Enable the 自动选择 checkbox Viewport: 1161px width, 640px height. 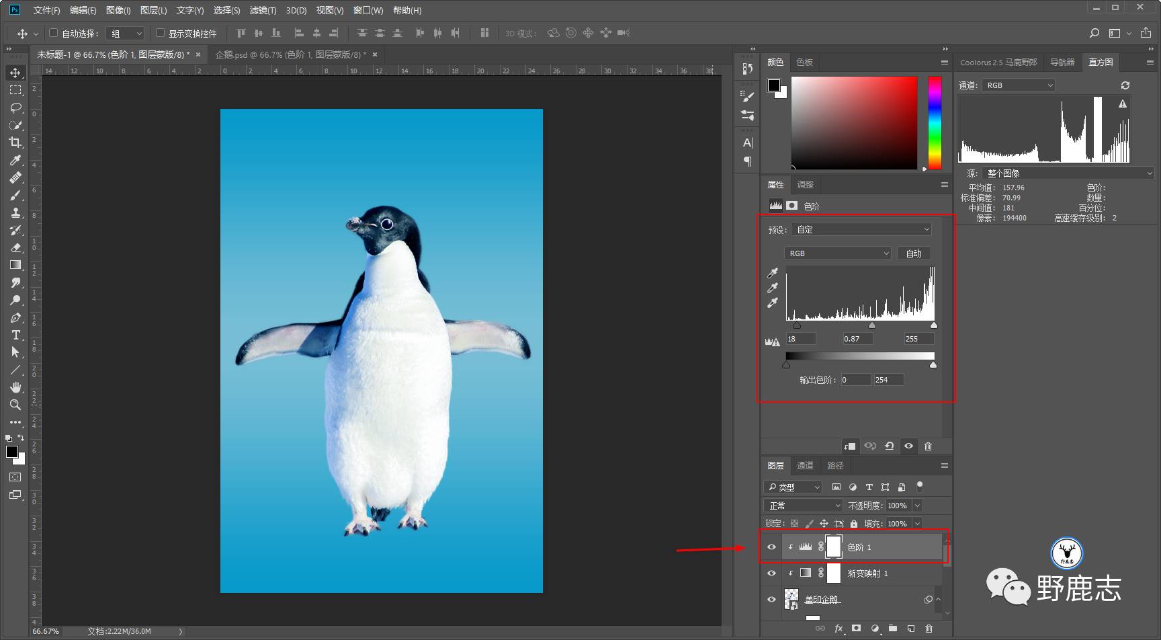pyautogui.click(x=54, y=33)
